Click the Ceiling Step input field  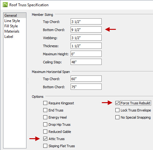[x=86, y=62]
